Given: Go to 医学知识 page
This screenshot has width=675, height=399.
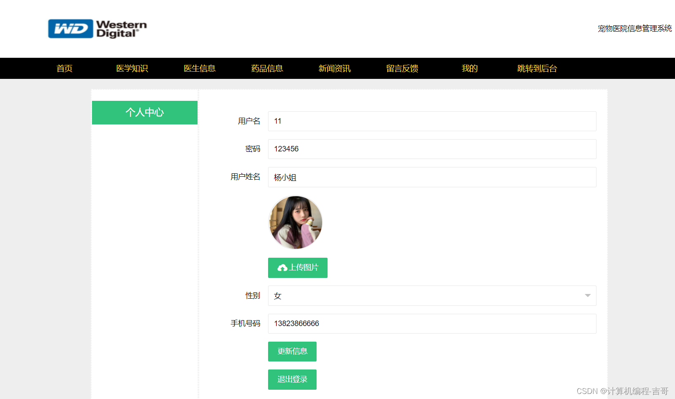Looking at the screenshot, I should (132, 68).
